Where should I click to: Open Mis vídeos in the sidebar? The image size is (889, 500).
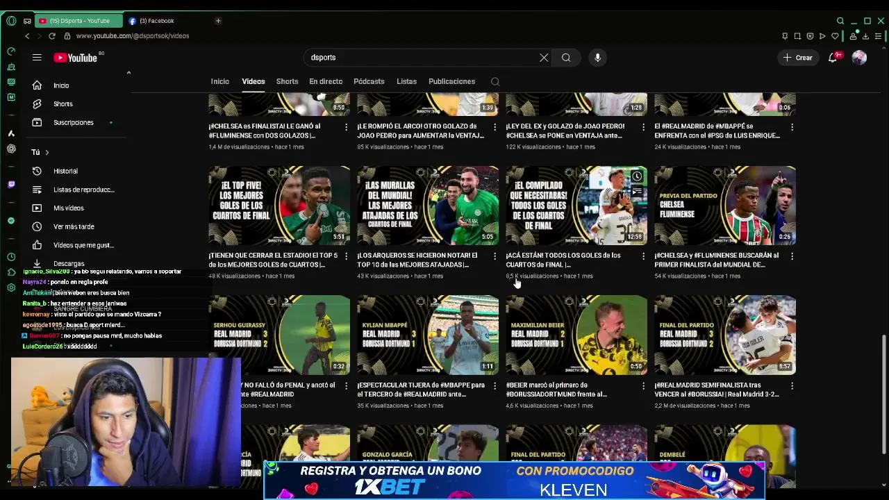pyautogui.click(x=78, y=208)
